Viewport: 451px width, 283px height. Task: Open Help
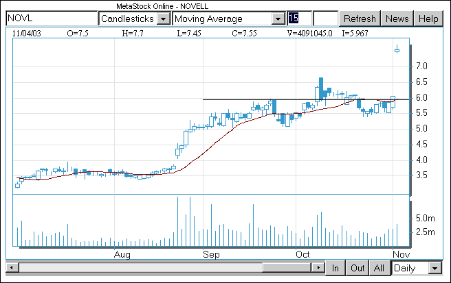point(428,19)
